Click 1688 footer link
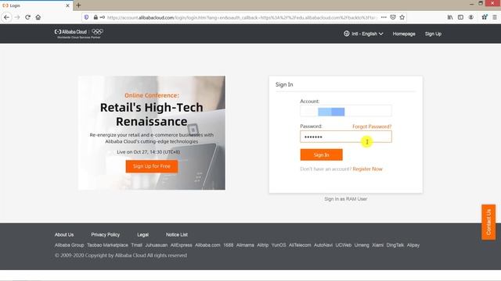Image resolution: width=501 pixels, height=281 pixels. pyautogui.click(x=228, y=245)
